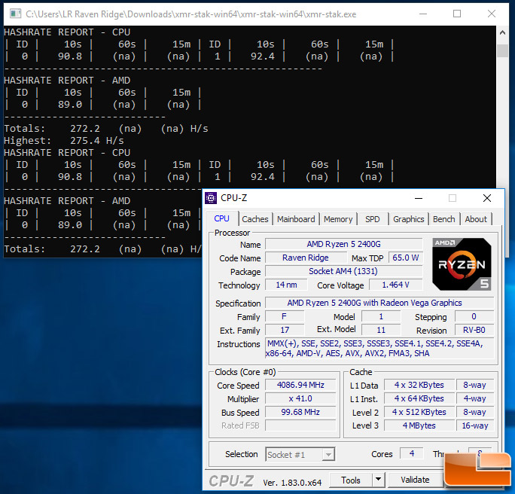Click the Multiplier value x 41.0
Screen dimensions: 515x494
click(x=300, y=399)
